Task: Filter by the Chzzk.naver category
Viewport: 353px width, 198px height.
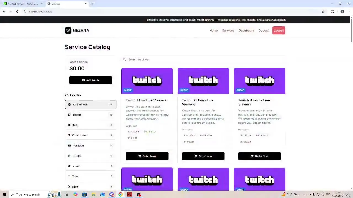Action: [91, 135]
